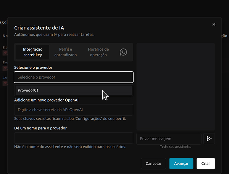Image resolution: width=229 pixels, height=174 pixels.
Task: Select the Elia row behind the dialog
Action: 5,48
